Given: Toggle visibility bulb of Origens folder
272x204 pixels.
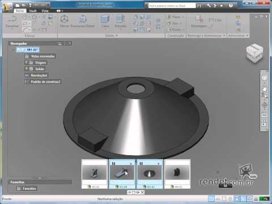Looking at the screenshot, I should pos(27,62).
